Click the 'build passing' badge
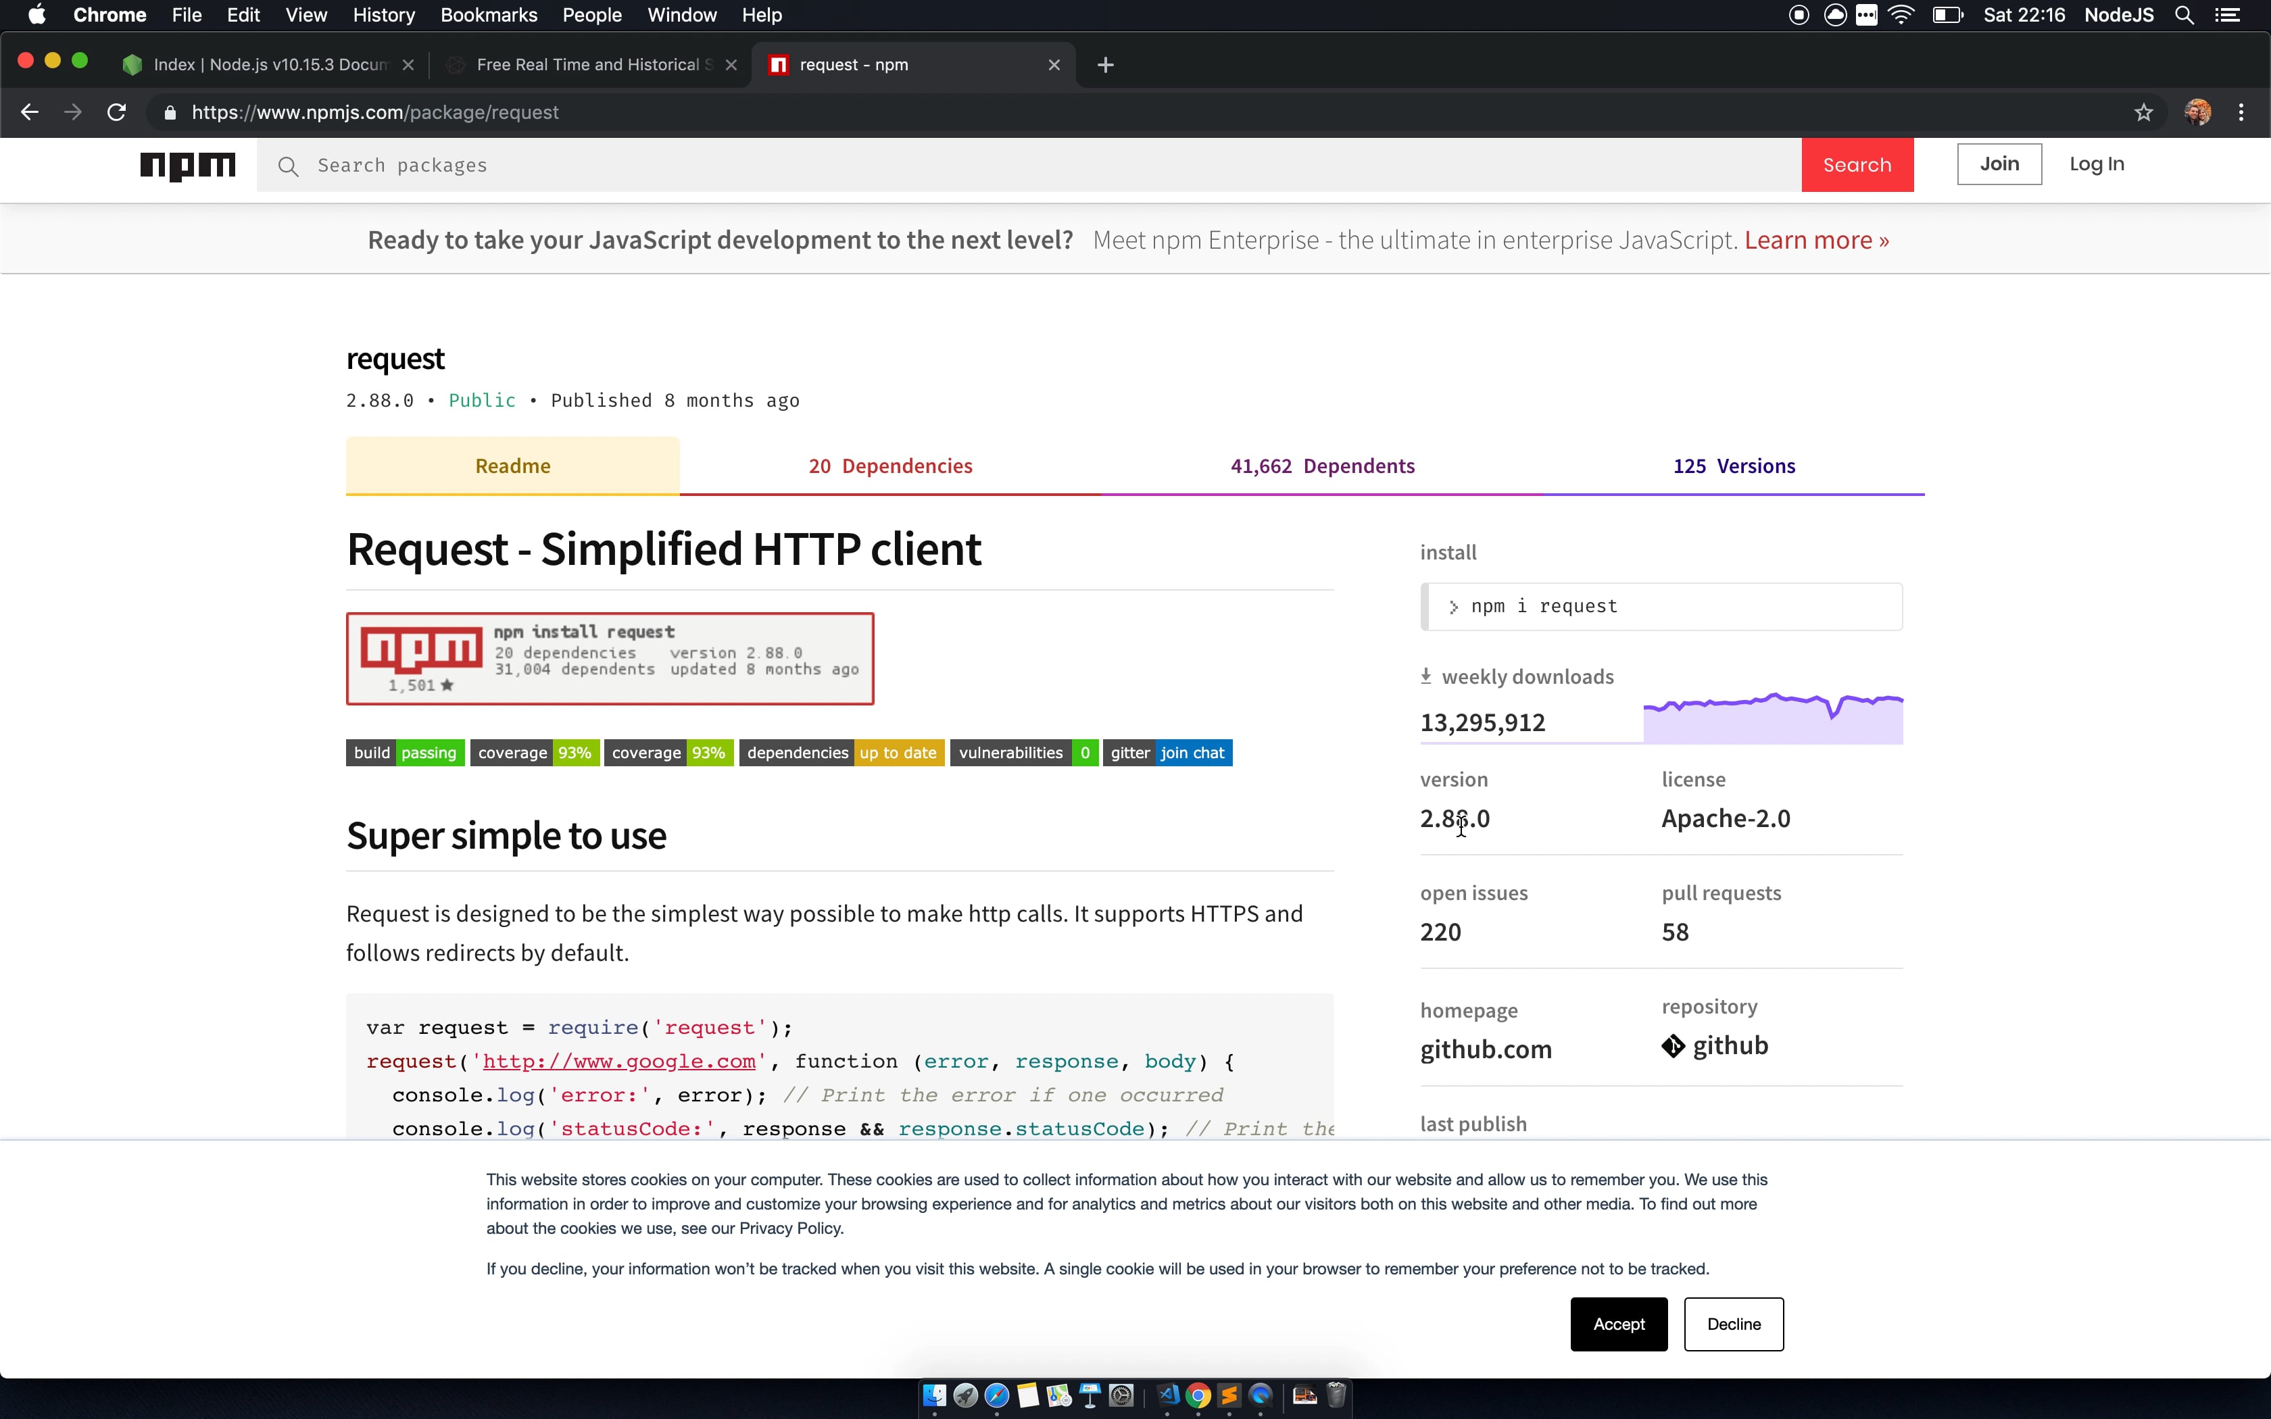The image size is (2271, 1419). pyautogui.click(x=406, y=753)
